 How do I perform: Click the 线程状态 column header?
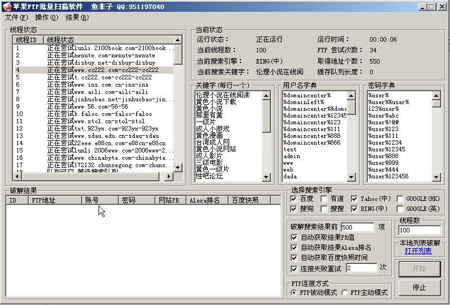[x=109, y=40]
